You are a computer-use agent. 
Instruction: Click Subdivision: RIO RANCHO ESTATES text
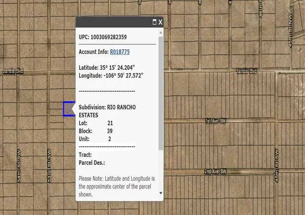(x=107, y=111)
